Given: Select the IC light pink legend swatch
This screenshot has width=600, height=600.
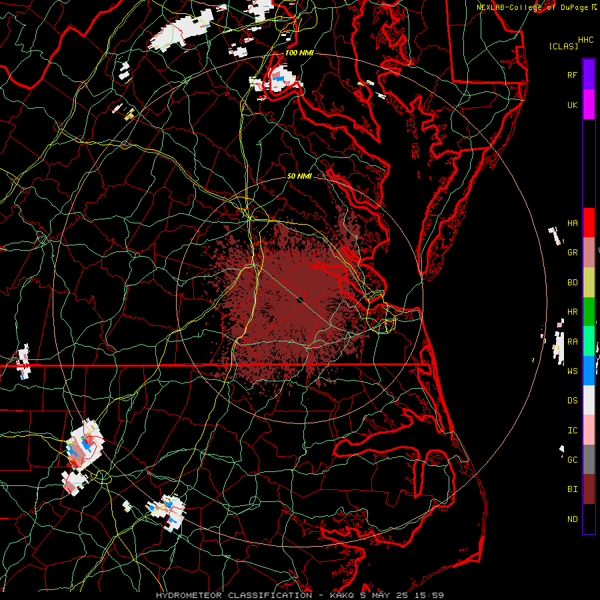Looking at the screenshot, I should [589, 430].
